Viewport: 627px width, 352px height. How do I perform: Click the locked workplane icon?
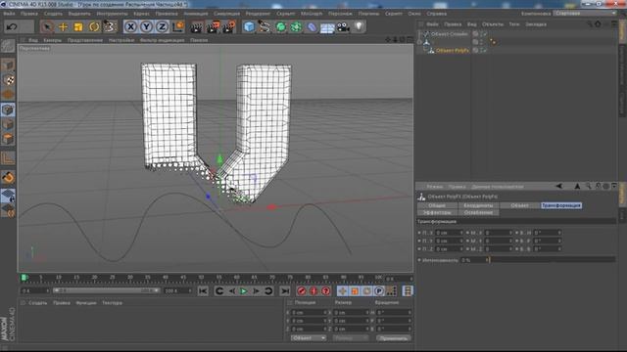click(8, 196)
